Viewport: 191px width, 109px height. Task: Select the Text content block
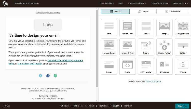coord(109,28)
